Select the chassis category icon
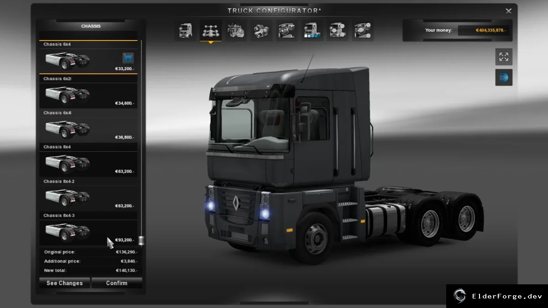 click(x=211, y=31)
